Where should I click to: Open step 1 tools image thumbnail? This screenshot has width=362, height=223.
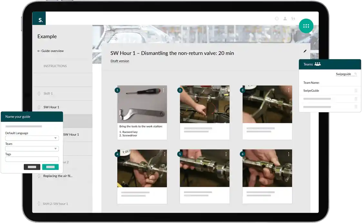pyautogui.click(x=142, y=104)
